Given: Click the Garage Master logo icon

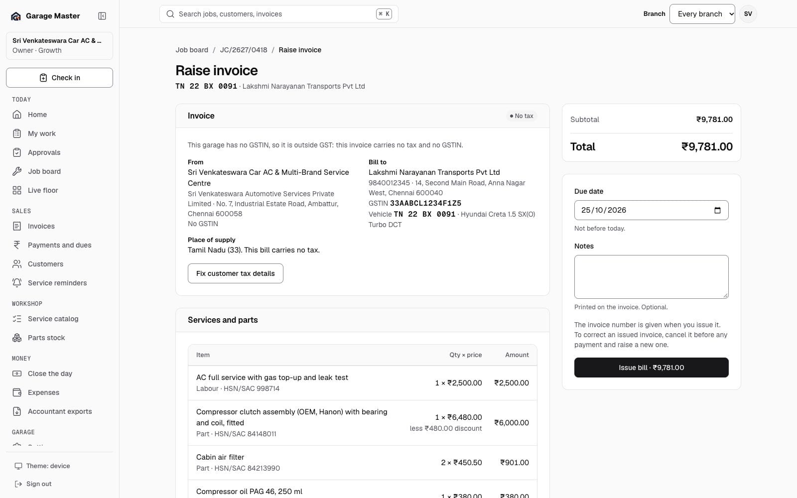Looking at the screenshot, I should click(x=16, y=16).
